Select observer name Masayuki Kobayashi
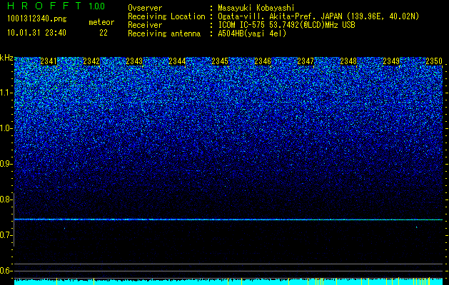This screenshot has width=449, height=285. tap(256, 8)
